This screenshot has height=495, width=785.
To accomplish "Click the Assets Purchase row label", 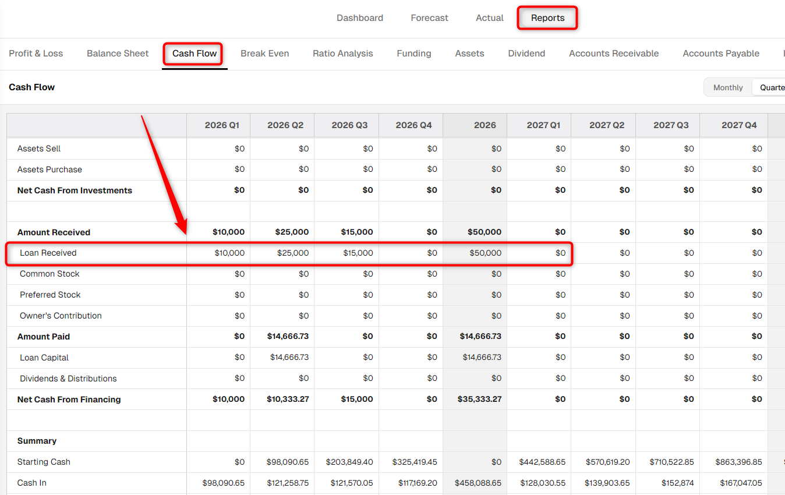I will point(49,169).
